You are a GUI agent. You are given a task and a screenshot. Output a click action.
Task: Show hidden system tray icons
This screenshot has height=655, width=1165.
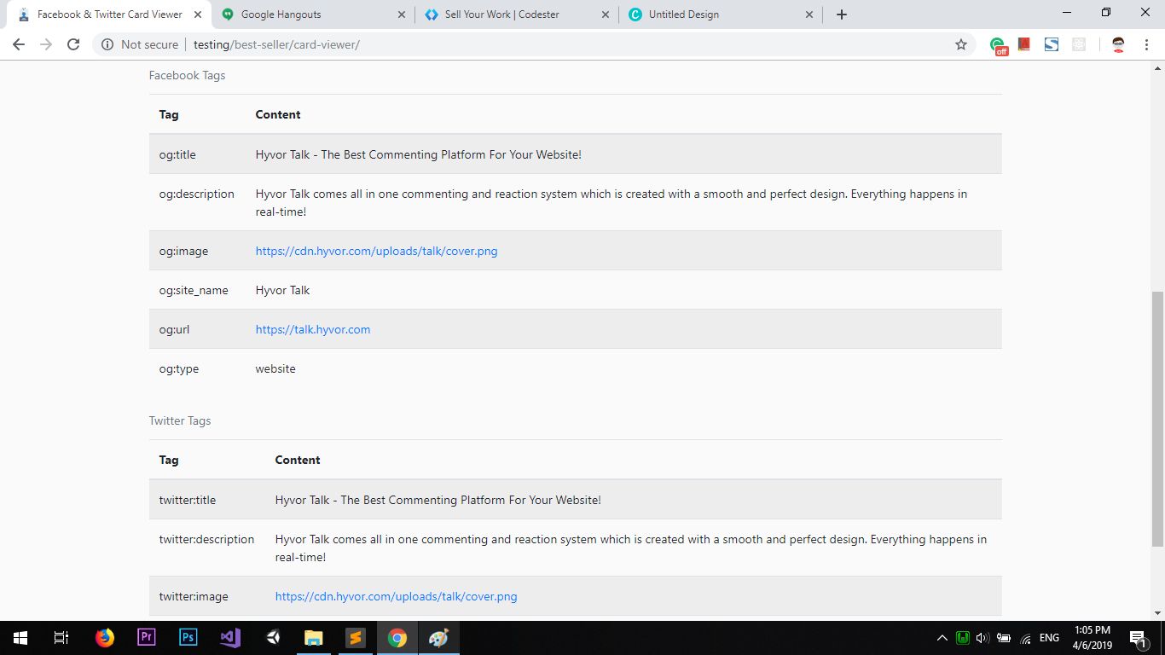coord(942,638)
